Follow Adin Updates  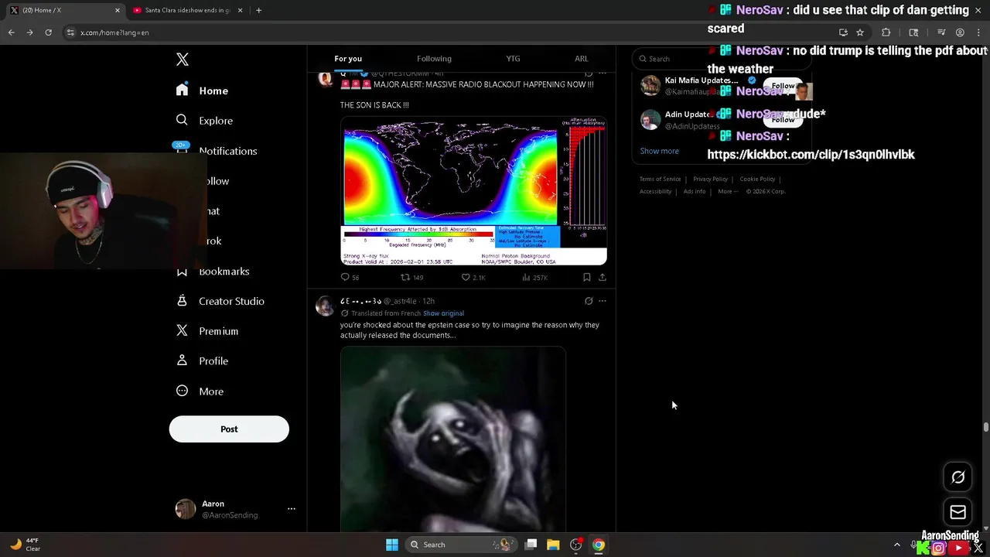(783, 120)
